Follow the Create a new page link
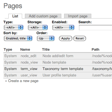112x112 pixels. (x=23, y=81)
